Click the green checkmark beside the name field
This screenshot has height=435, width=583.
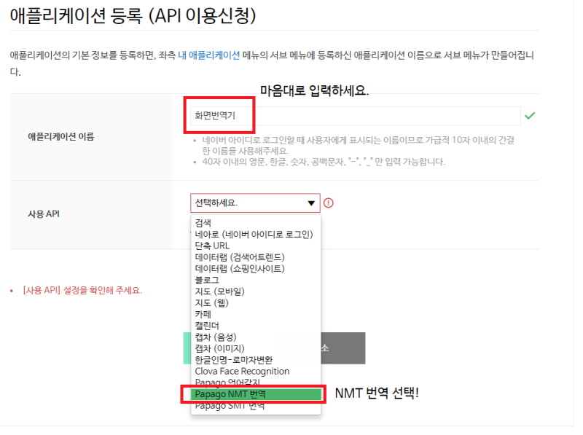pyautogui.click(x=530, y=116)
